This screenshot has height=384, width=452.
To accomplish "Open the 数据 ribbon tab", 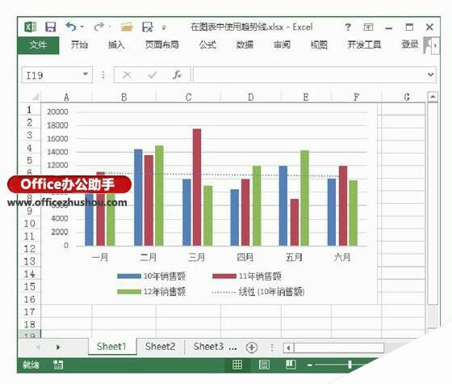I will [245, 44].
